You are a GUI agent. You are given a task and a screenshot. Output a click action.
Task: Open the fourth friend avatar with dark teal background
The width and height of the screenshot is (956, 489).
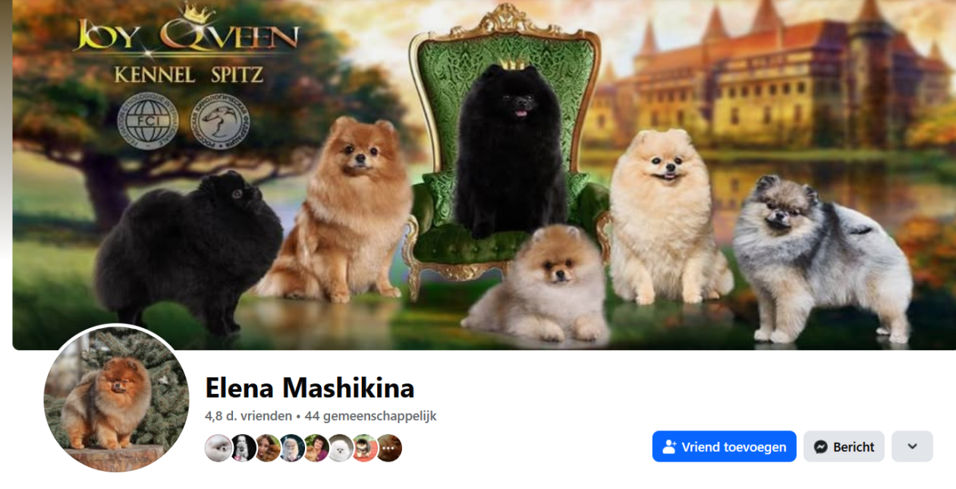[x=291, y=448]
